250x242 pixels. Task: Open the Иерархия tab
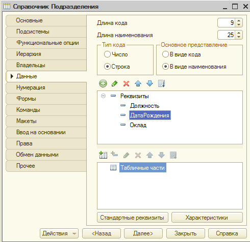pos(46,54)
